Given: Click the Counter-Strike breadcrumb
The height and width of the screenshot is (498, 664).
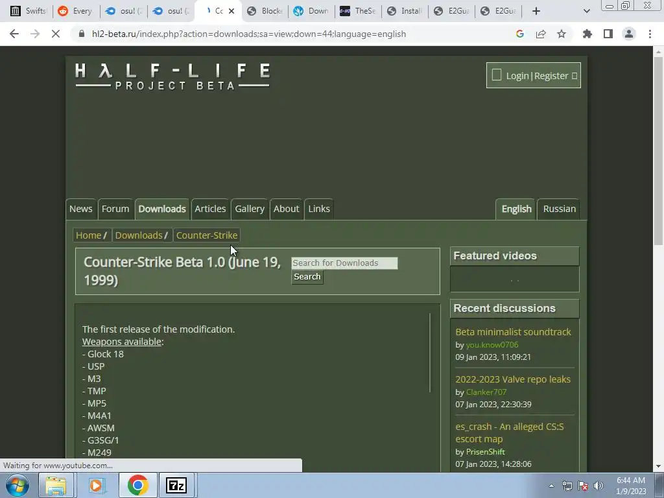Looking at the screenshot, I should point(207,235).
